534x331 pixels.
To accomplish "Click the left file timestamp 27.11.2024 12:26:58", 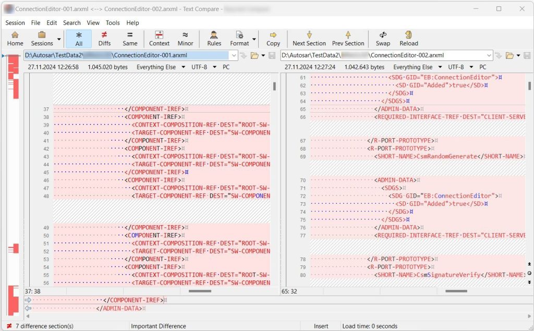I will [53, 67].
